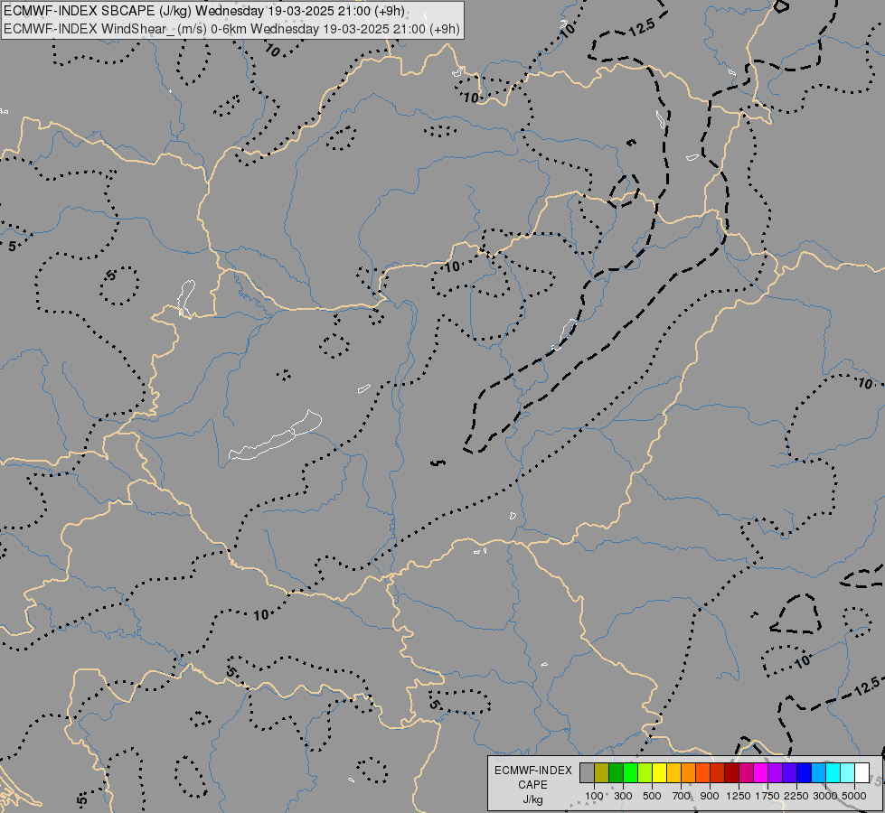
Task: Pick the bright green legend swatch
Action: click(630, 772)
